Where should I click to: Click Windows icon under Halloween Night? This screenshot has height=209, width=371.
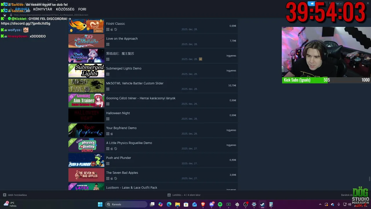click(x=108, y=119)
